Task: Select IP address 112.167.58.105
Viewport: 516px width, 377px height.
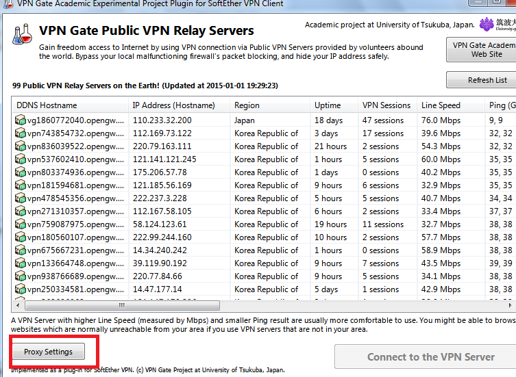Action: [x=162, y=211]
